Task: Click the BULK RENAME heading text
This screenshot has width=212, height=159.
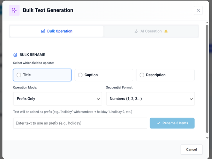Action: coord(32,55)
